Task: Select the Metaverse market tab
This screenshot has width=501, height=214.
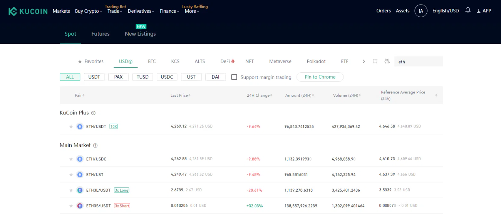Action: [x=280, y=61]
